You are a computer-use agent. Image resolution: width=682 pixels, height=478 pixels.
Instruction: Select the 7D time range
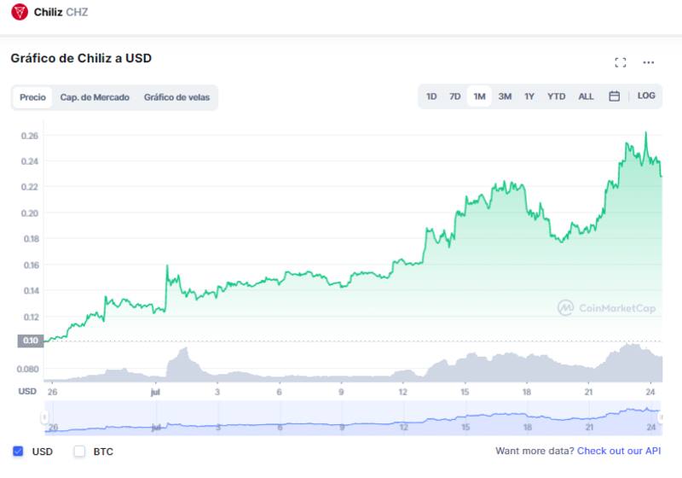(454, 96)
